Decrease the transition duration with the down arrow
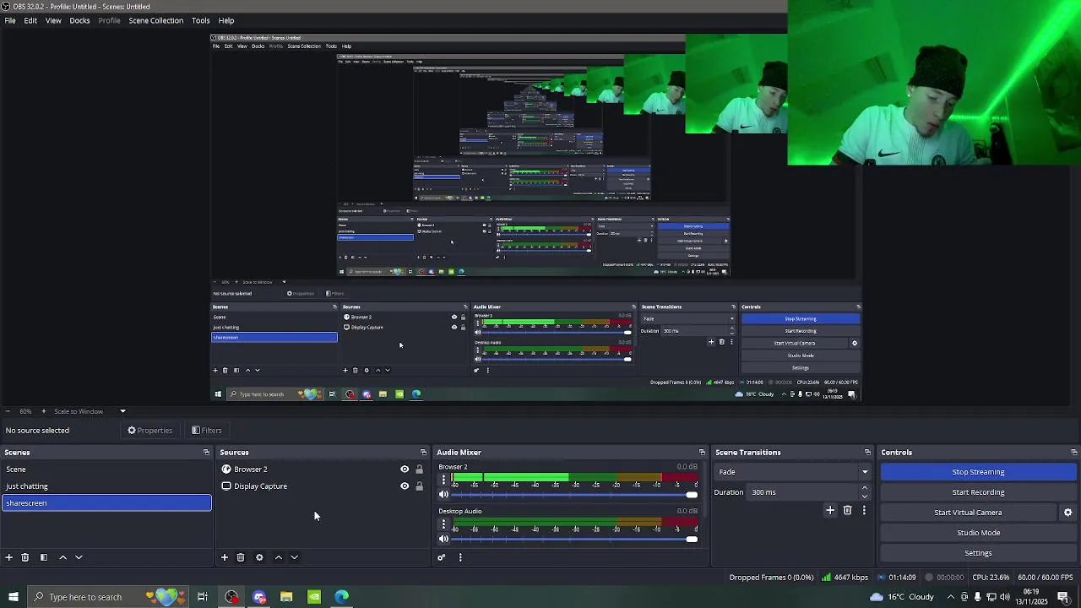The height and width of the screenshot is (608, 1081). tap(864, 497)
